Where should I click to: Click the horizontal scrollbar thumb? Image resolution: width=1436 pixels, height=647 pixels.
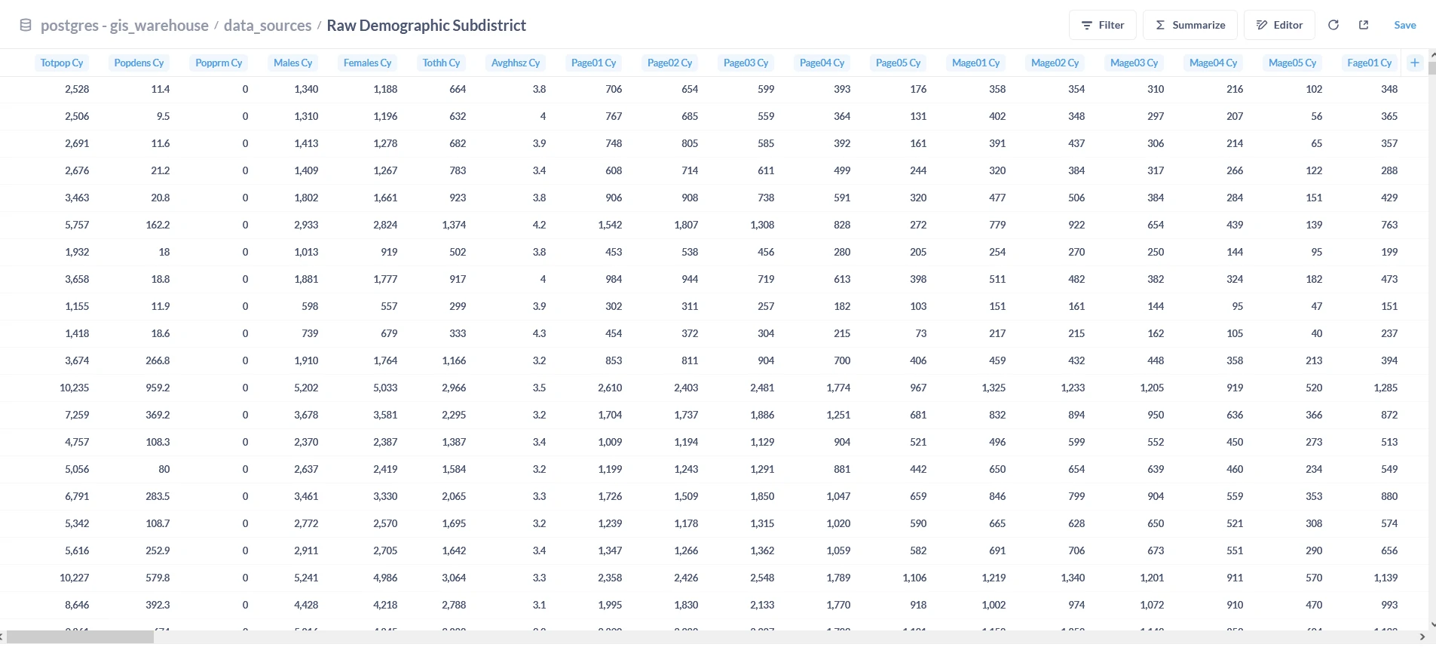[x=80, y=638]
